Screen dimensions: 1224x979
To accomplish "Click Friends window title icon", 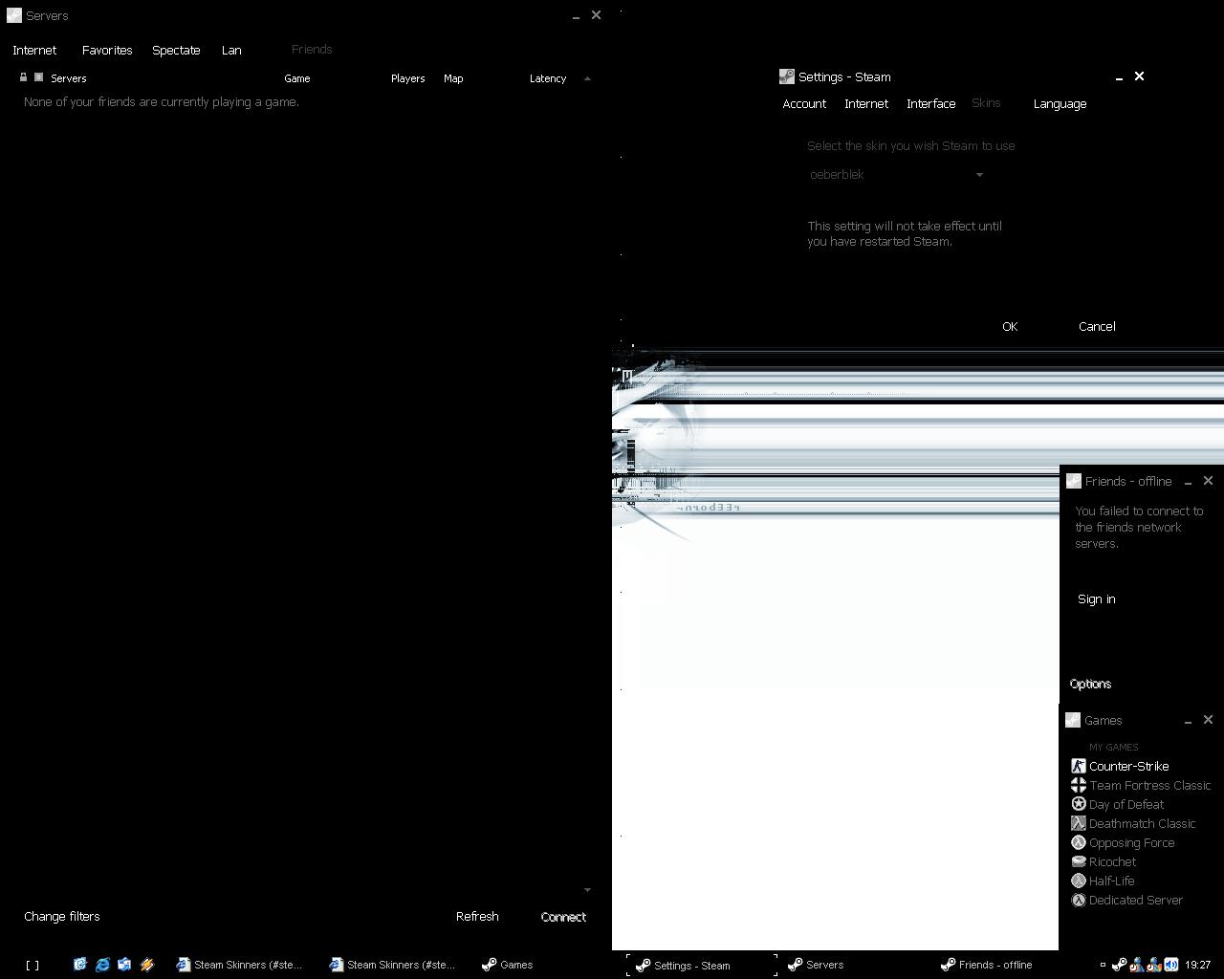I will tap(1073, 481).
